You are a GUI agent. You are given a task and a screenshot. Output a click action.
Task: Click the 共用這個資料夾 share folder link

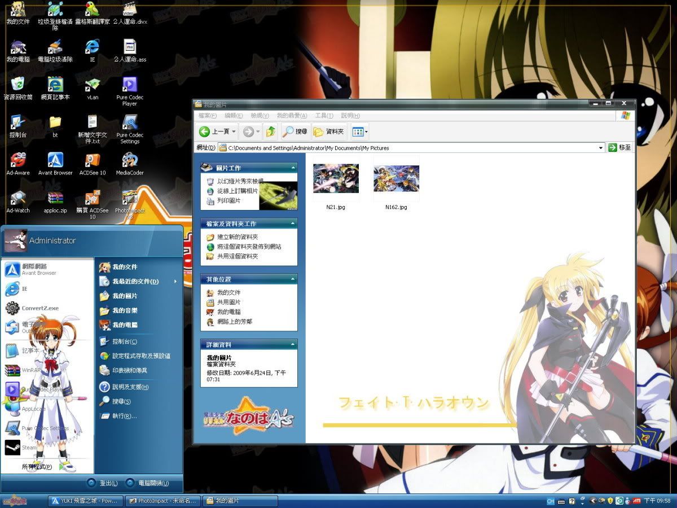pyautogui.click(x=238, y=256)
